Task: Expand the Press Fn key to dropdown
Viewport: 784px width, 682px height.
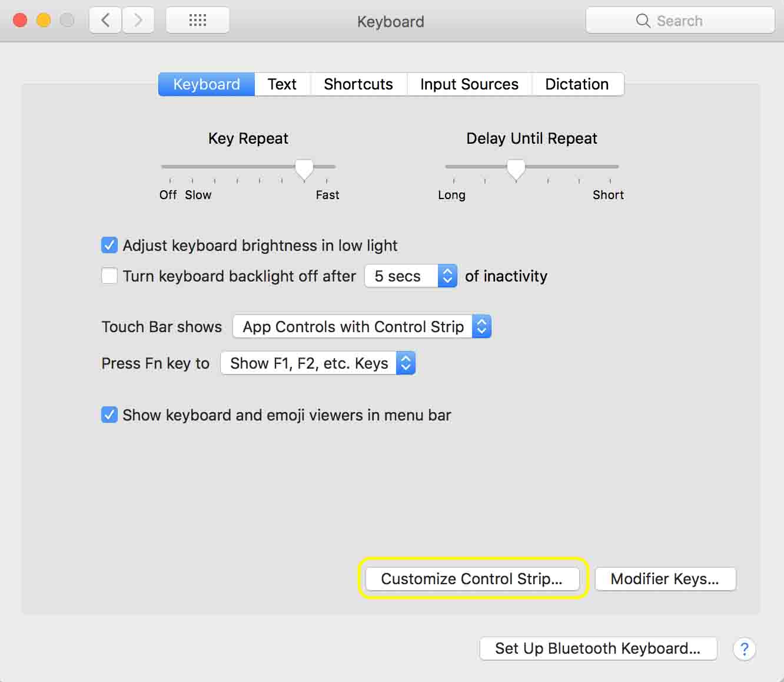Action: point(318,363)
